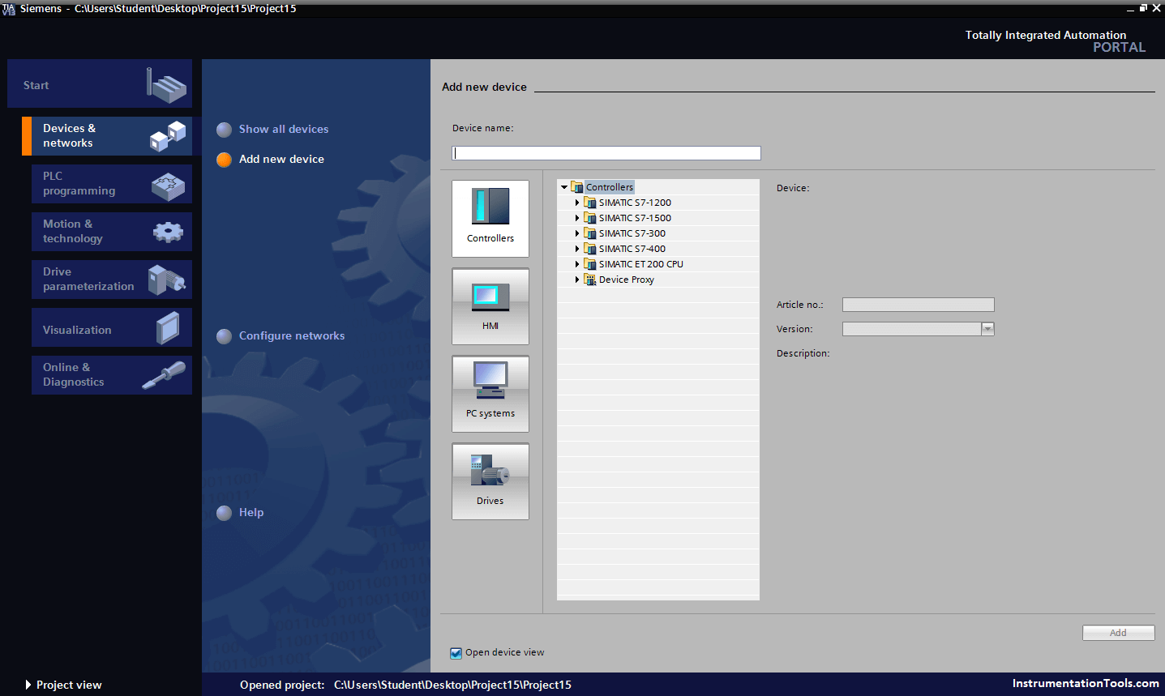Click the Article no. field
Viewport: 1165px width, 696px height.
[918, 305]
